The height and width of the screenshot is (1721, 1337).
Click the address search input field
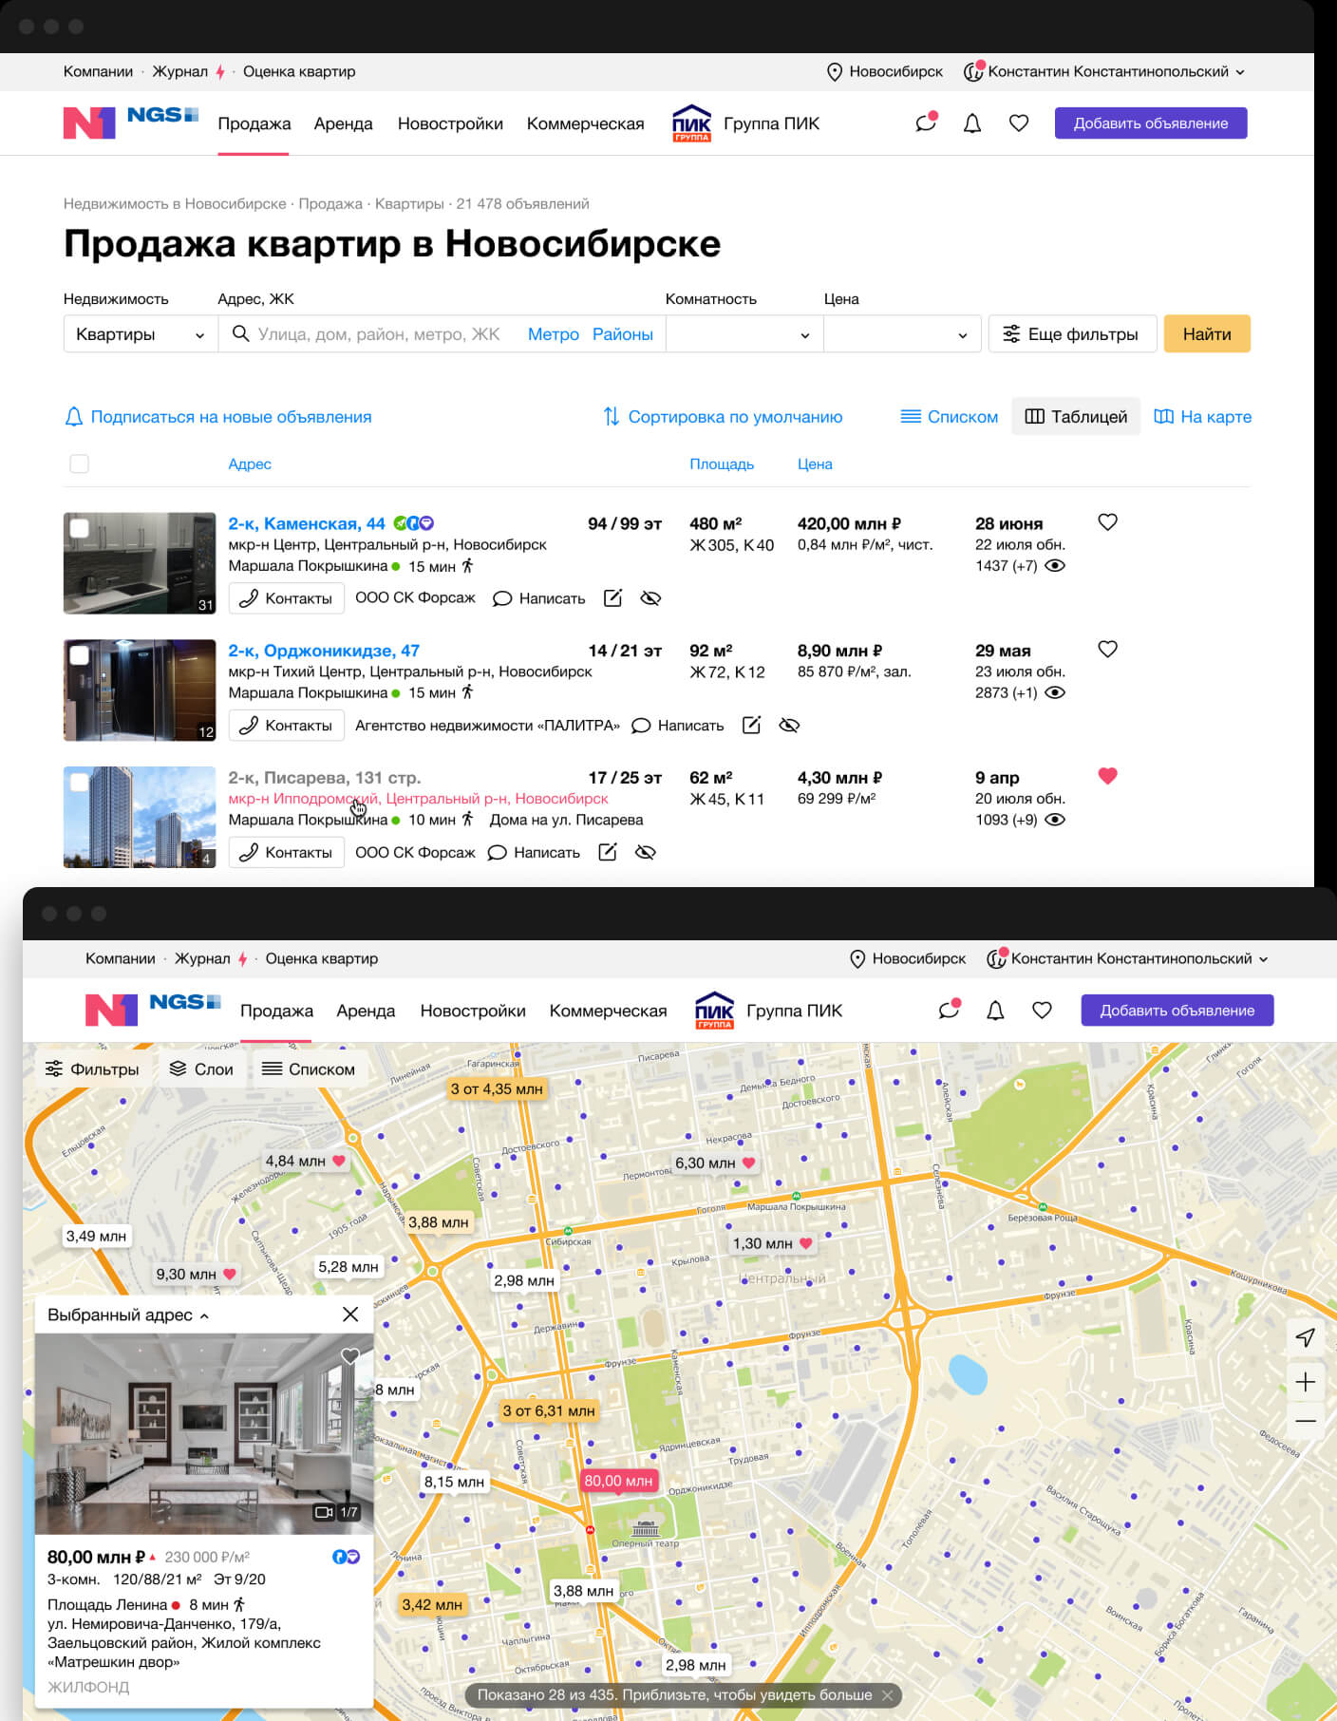pyautogui.click(x=380, y=334)
